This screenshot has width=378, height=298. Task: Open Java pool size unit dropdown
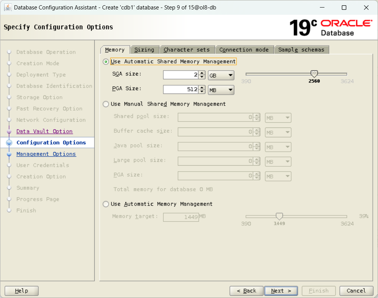(x=278, y=147)
